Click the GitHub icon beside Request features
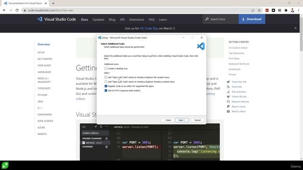Screen dimensions: 303x170 pos(228,102)
